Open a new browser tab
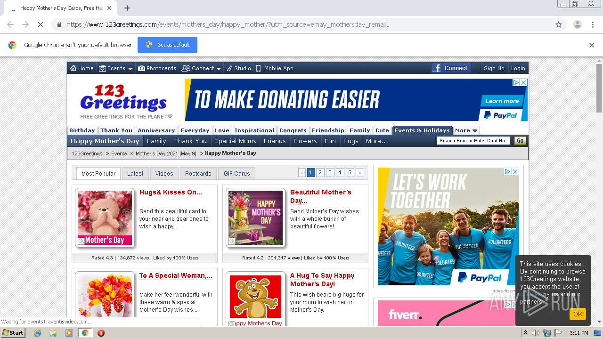The height and width of the screenshot is (339, 603). pos(127,8)
